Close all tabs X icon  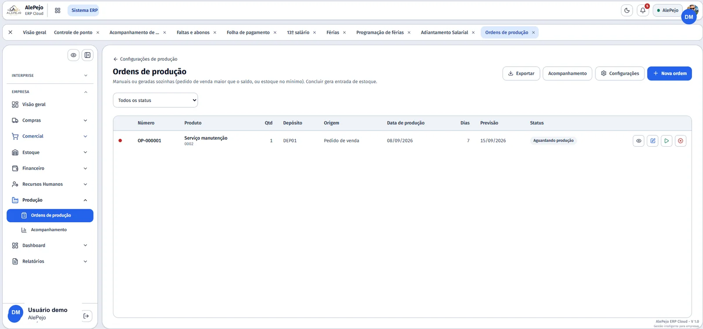(11, 33)
